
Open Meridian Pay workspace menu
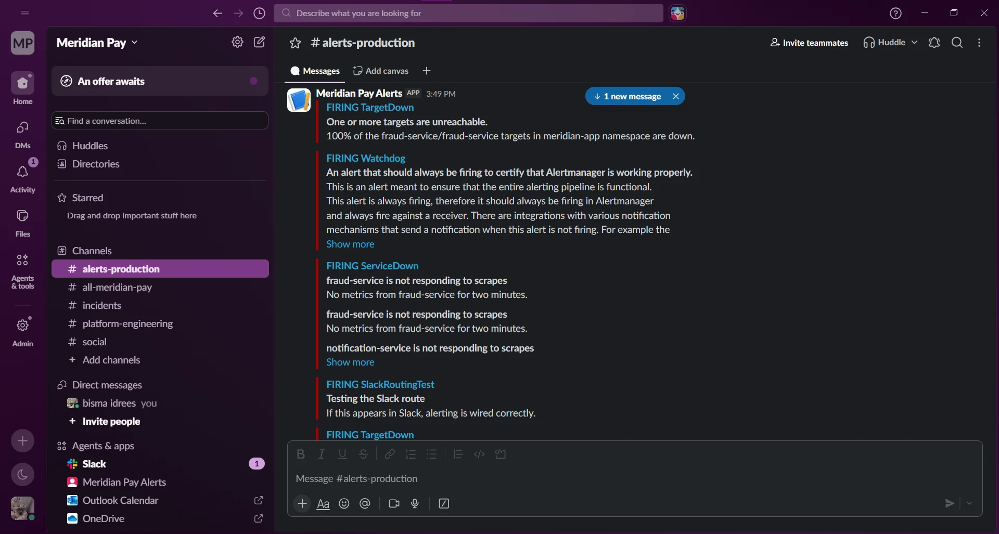97,42
